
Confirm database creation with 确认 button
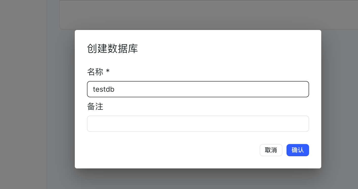pos(297,150)
